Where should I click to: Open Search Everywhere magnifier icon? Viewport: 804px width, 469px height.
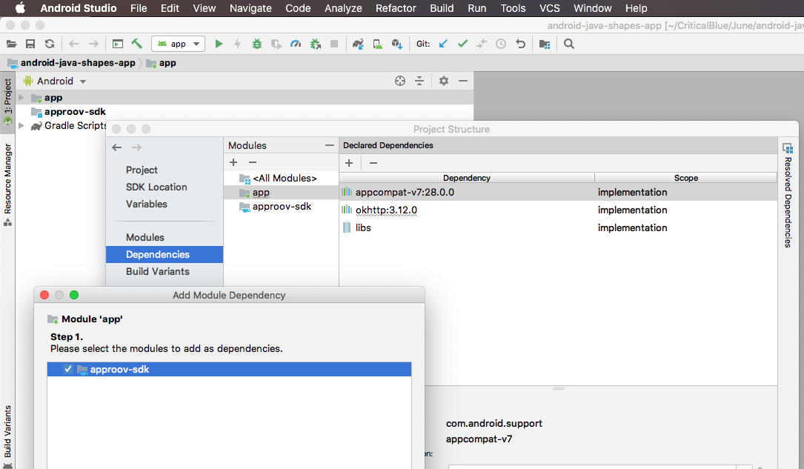(568, 44)
